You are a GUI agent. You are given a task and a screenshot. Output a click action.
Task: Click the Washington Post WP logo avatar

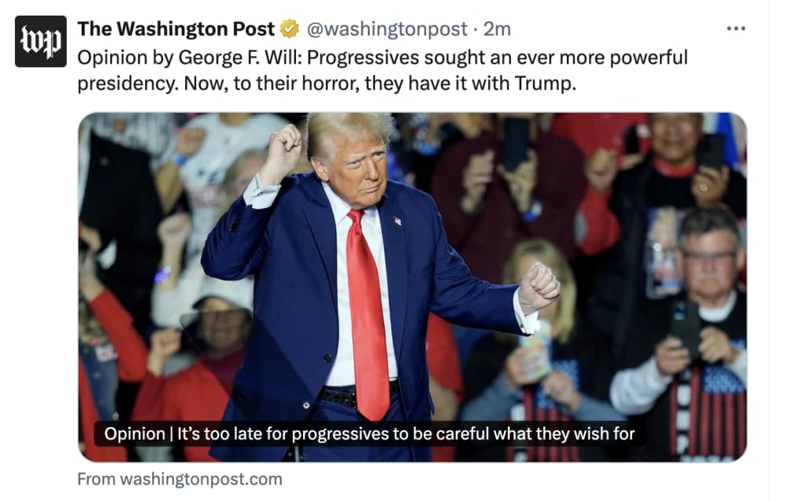pos(41,41)
